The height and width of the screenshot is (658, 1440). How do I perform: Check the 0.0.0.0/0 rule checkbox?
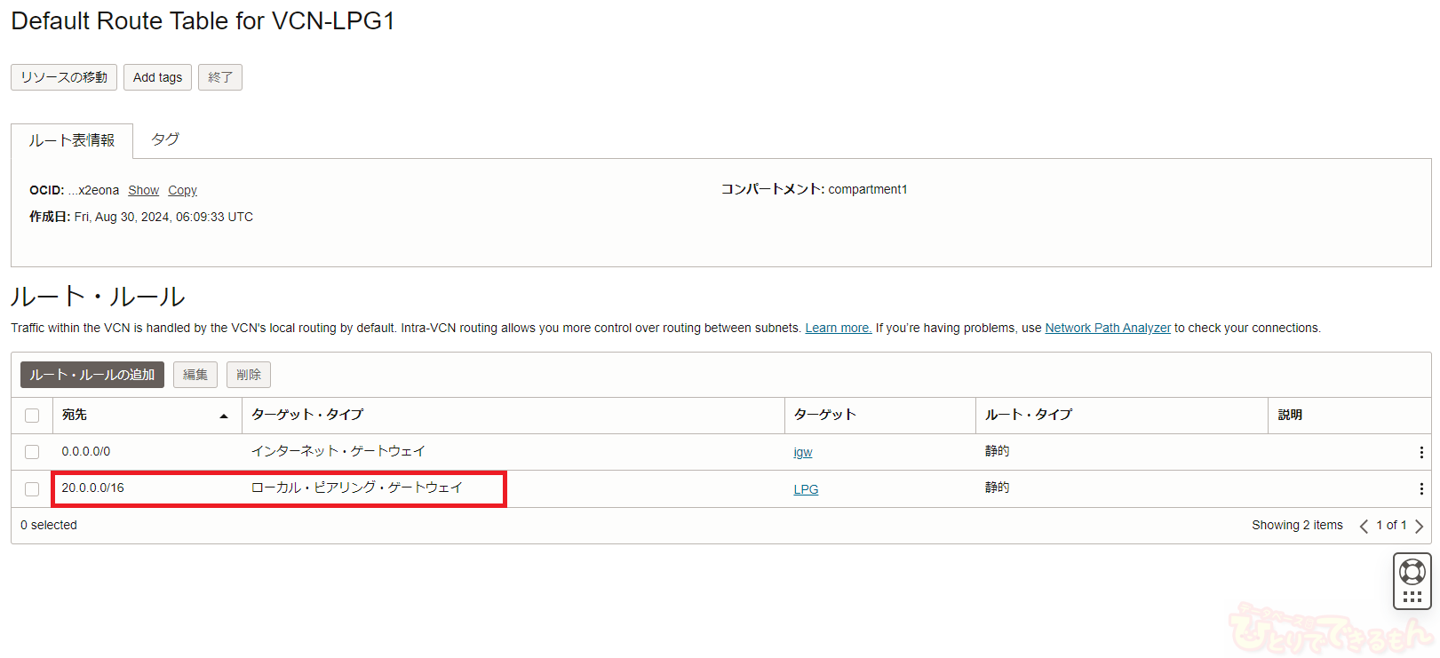(32, 452)
